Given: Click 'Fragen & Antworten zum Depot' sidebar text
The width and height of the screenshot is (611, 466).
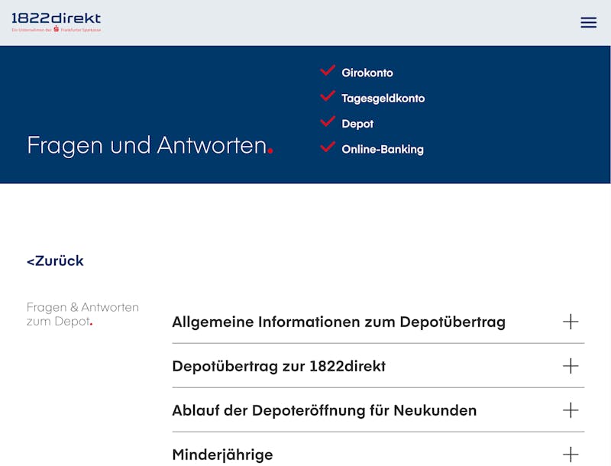Looking at the screenshot, I should (82, 314).
